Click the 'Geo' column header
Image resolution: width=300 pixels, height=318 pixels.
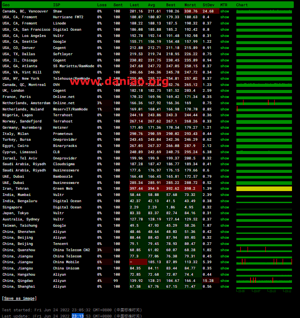pos(6,5)
